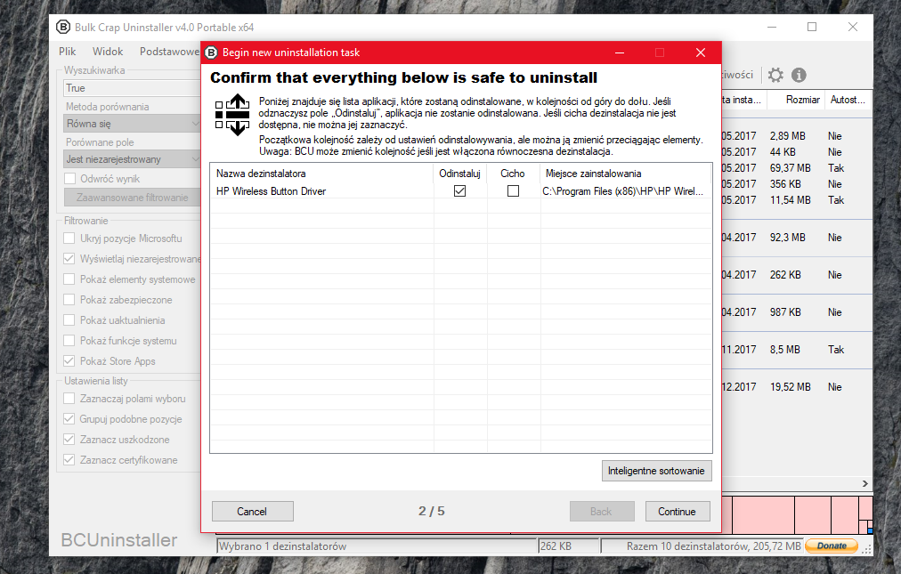Click Inteligentne sortowanie button
Image resolution: width=901 pixels, height=574 pixels.
pos(656,471)
